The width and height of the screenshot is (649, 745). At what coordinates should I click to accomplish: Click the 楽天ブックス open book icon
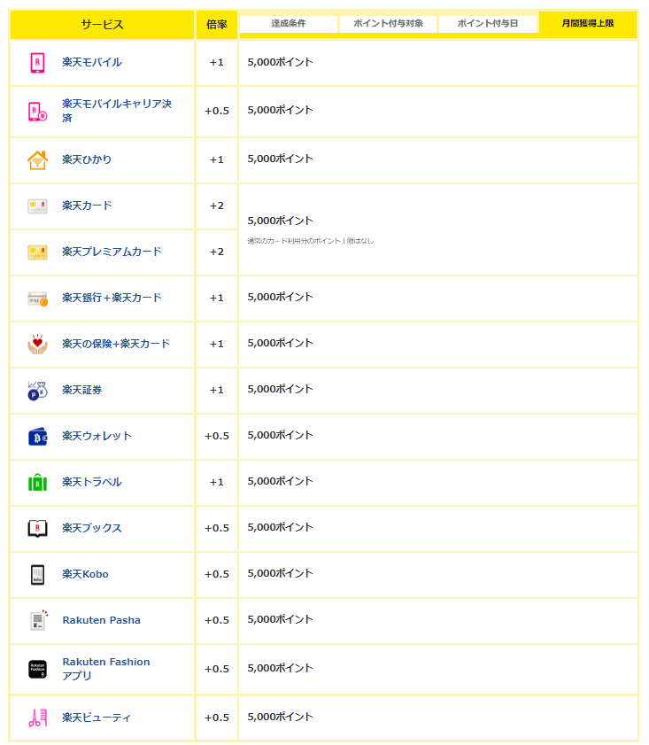pyautogui.click(x=37, y=529)
